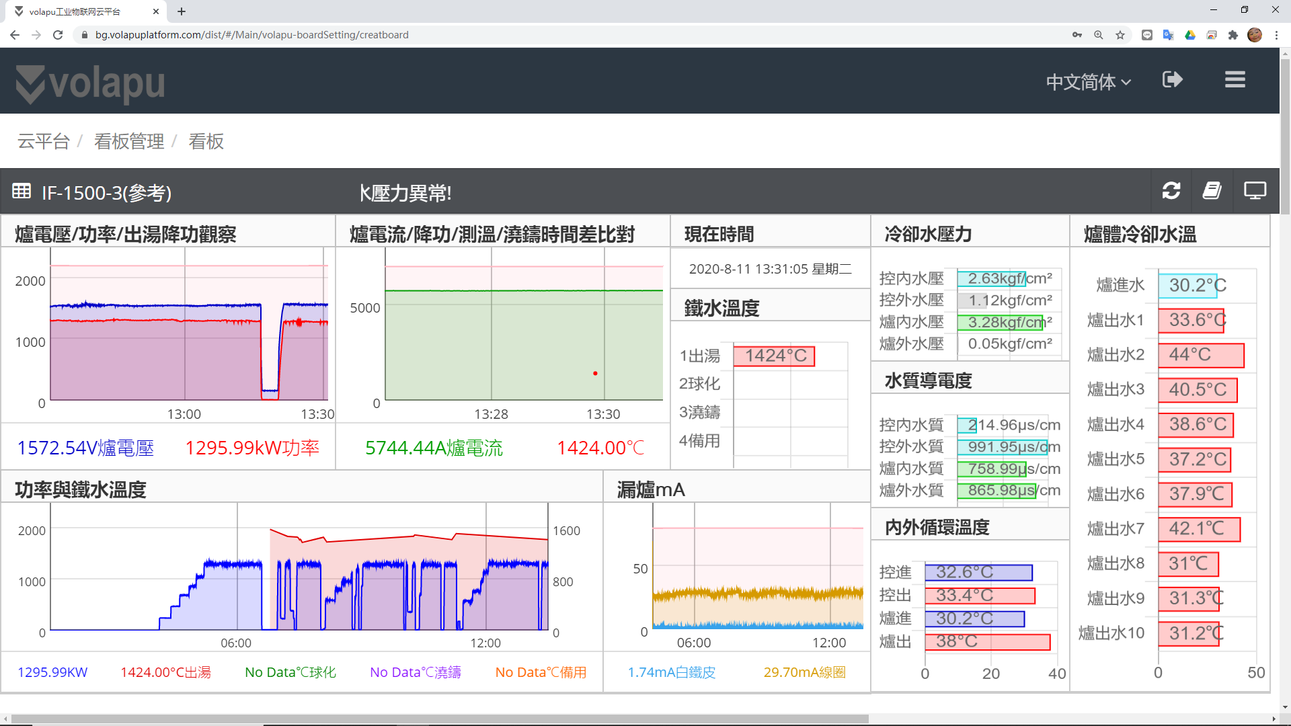Go back to previous page

[15, 35]
